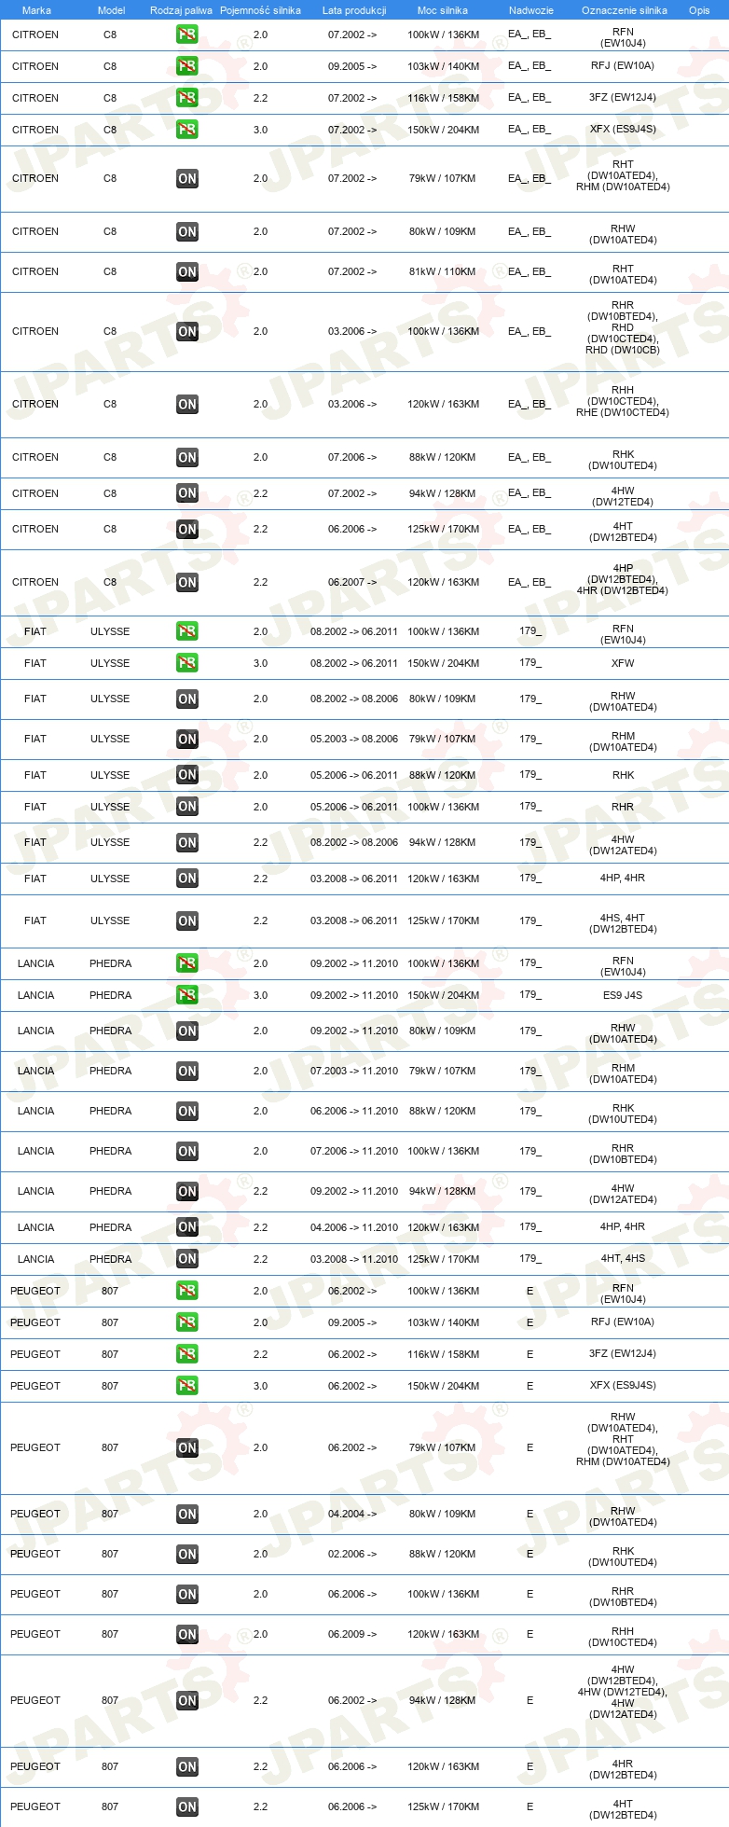Image resolution: width=729 pixels, height=1827 pixels.
Task: Click ULYSSE in the 4HP, 4HR row
Action: tap(110, 879)
